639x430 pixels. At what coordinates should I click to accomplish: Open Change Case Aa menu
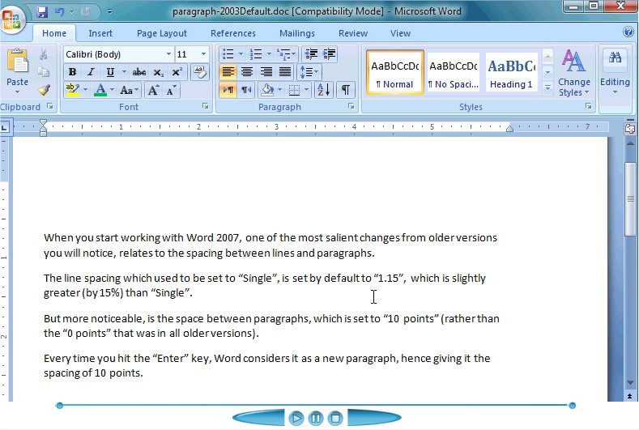click(129, 90)
